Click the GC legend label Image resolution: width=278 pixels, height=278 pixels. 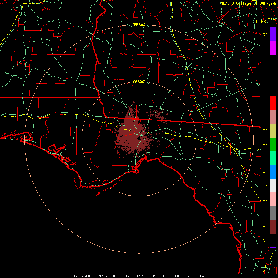(265, 213)
